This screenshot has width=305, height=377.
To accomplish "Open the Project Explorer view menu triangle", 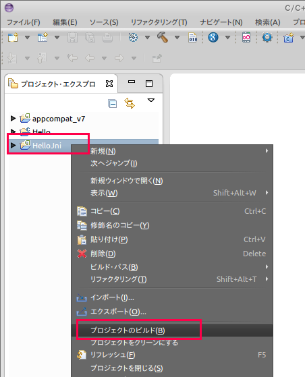I will click(x=151, y=100).
